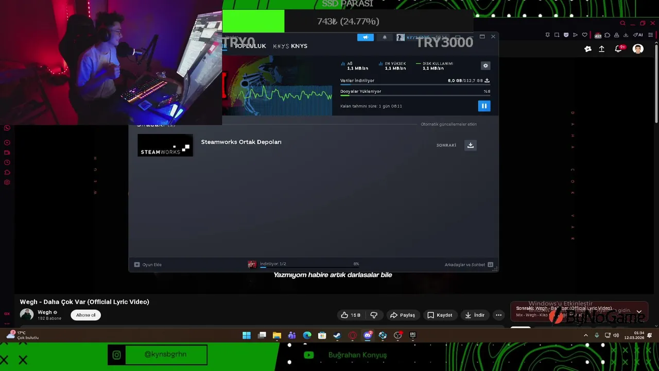Click browser pin tab icon

coord(547,35)
